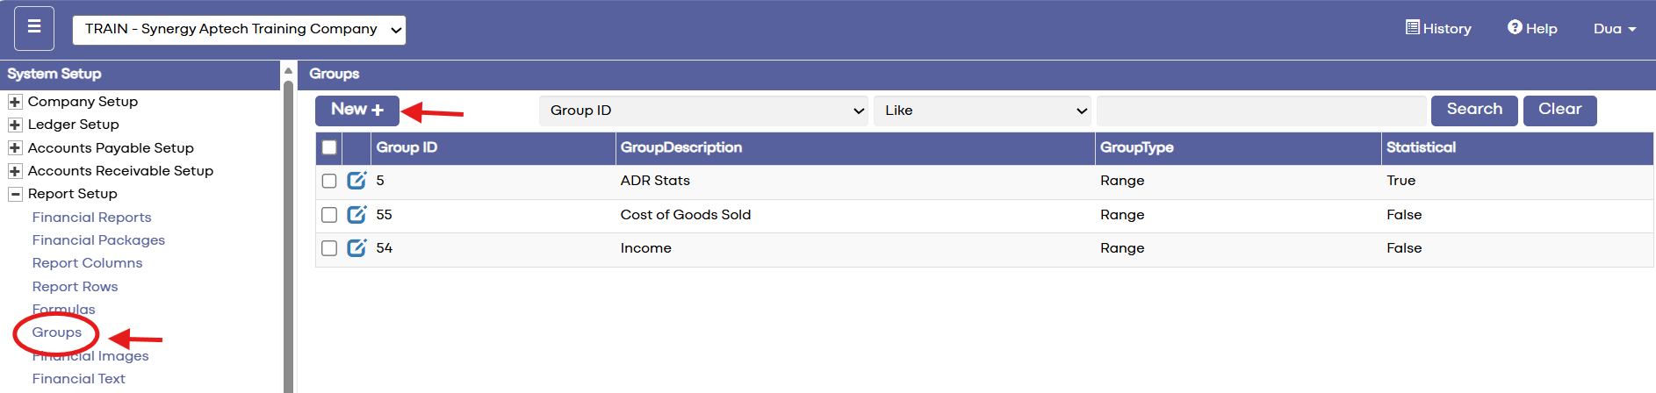The height and width of the screenshot is (393, 1656).
Task: Expand the Company Setup plus icon
Action: [x=15, y=102]
